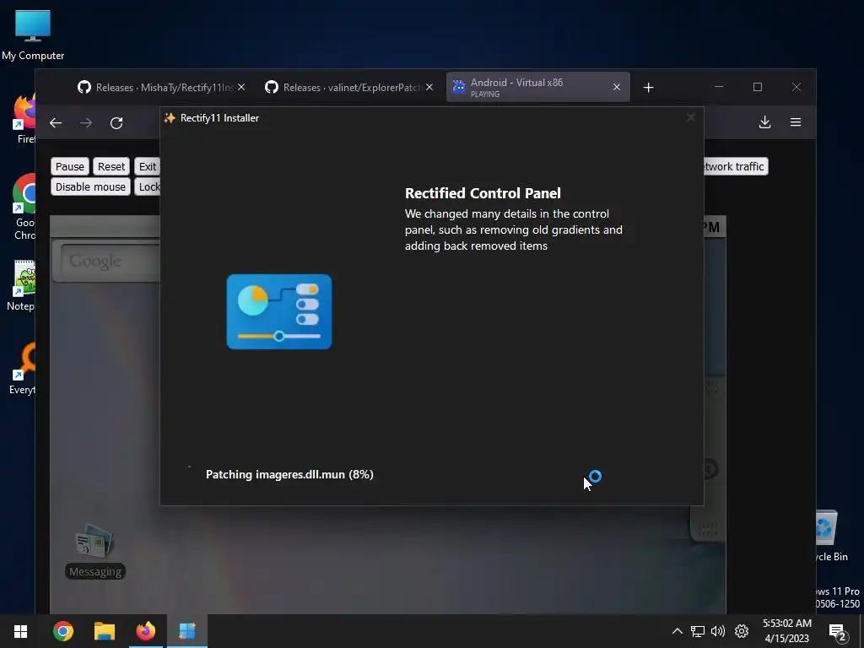864x648 pixels.
Task: Open the Messaging app in Android
Action: coord(94,551)
